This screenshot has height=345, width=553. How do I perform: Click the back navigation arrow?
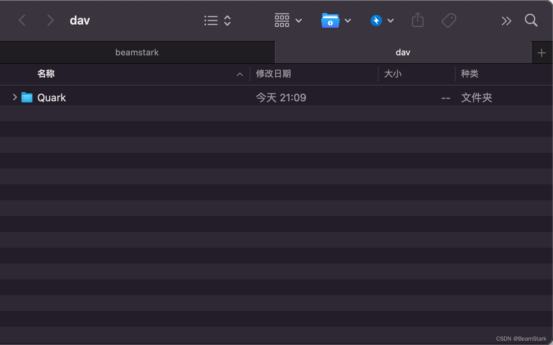[x=22, y=20]
